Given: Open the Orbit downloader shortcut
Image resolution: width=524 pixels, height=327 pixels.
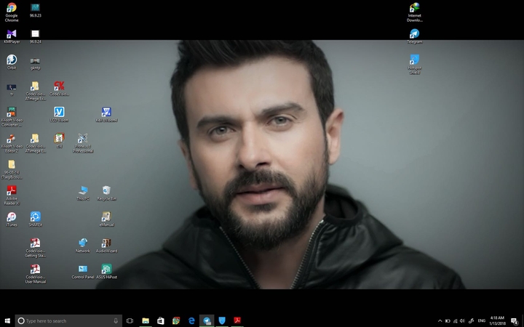Looking at the screenshot, I should pos(12,62).
